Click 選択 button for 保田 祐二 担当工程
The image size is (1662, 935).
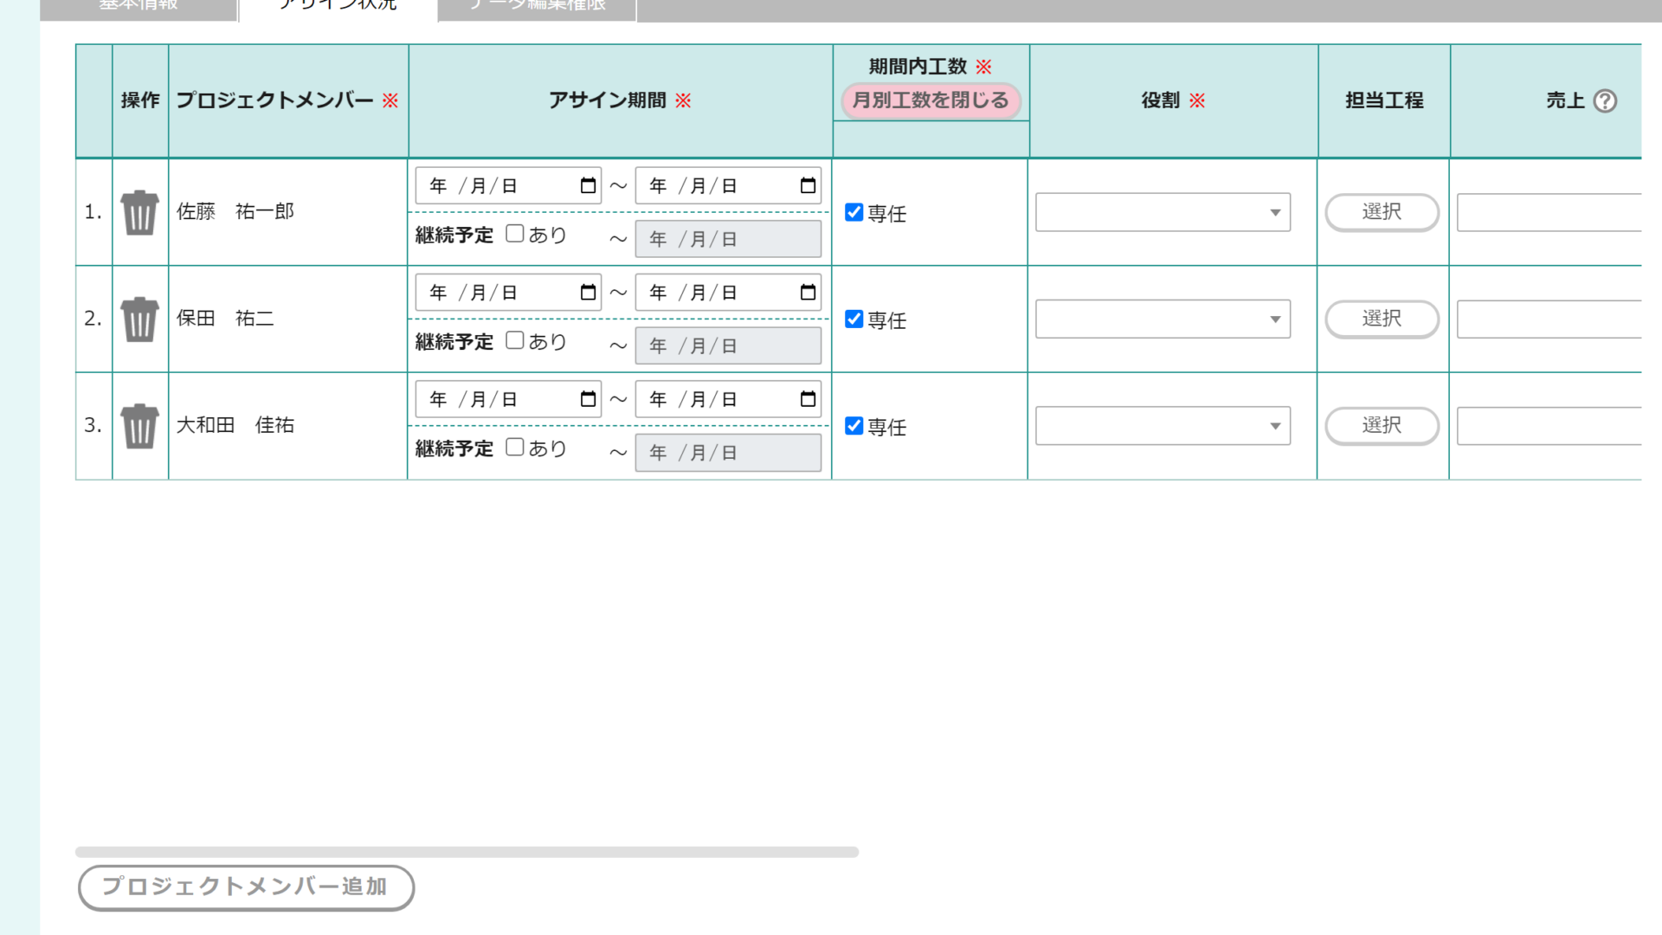pos(1382,319)
